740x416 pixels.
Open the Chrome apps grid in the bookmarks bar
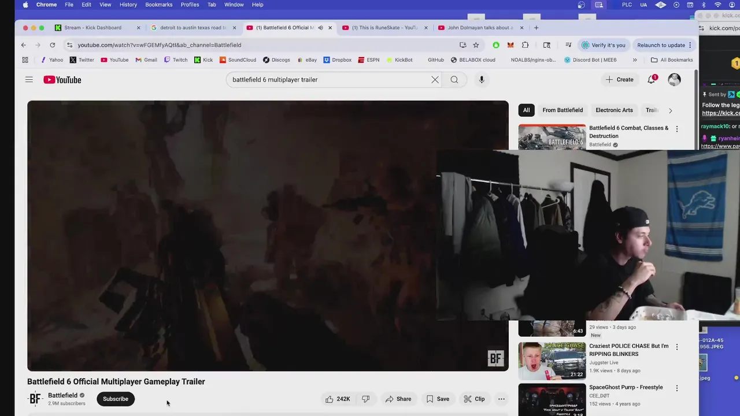(25, 60)
